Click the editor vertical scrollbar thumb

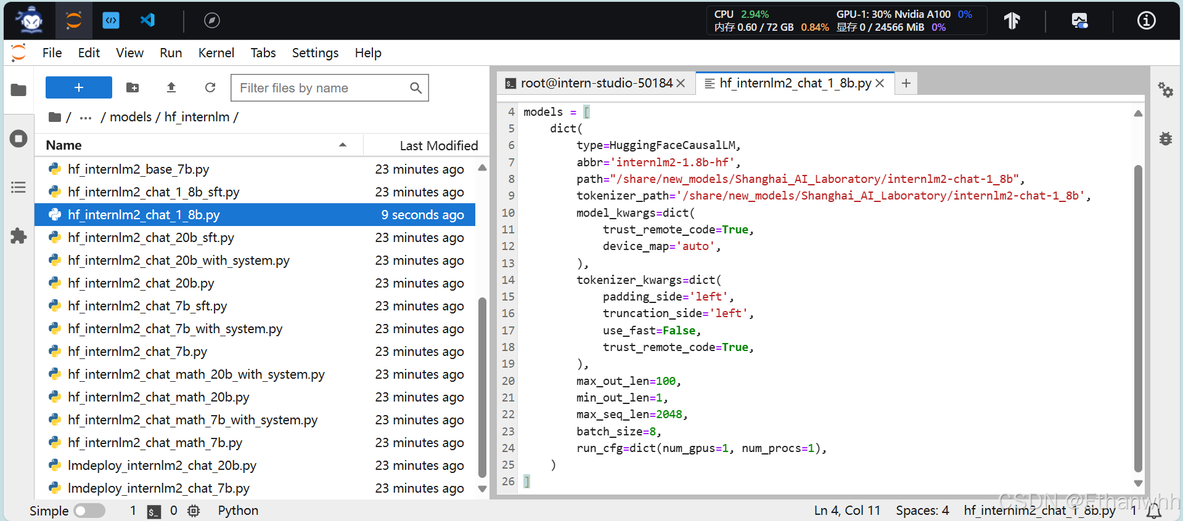(1138, 319)
